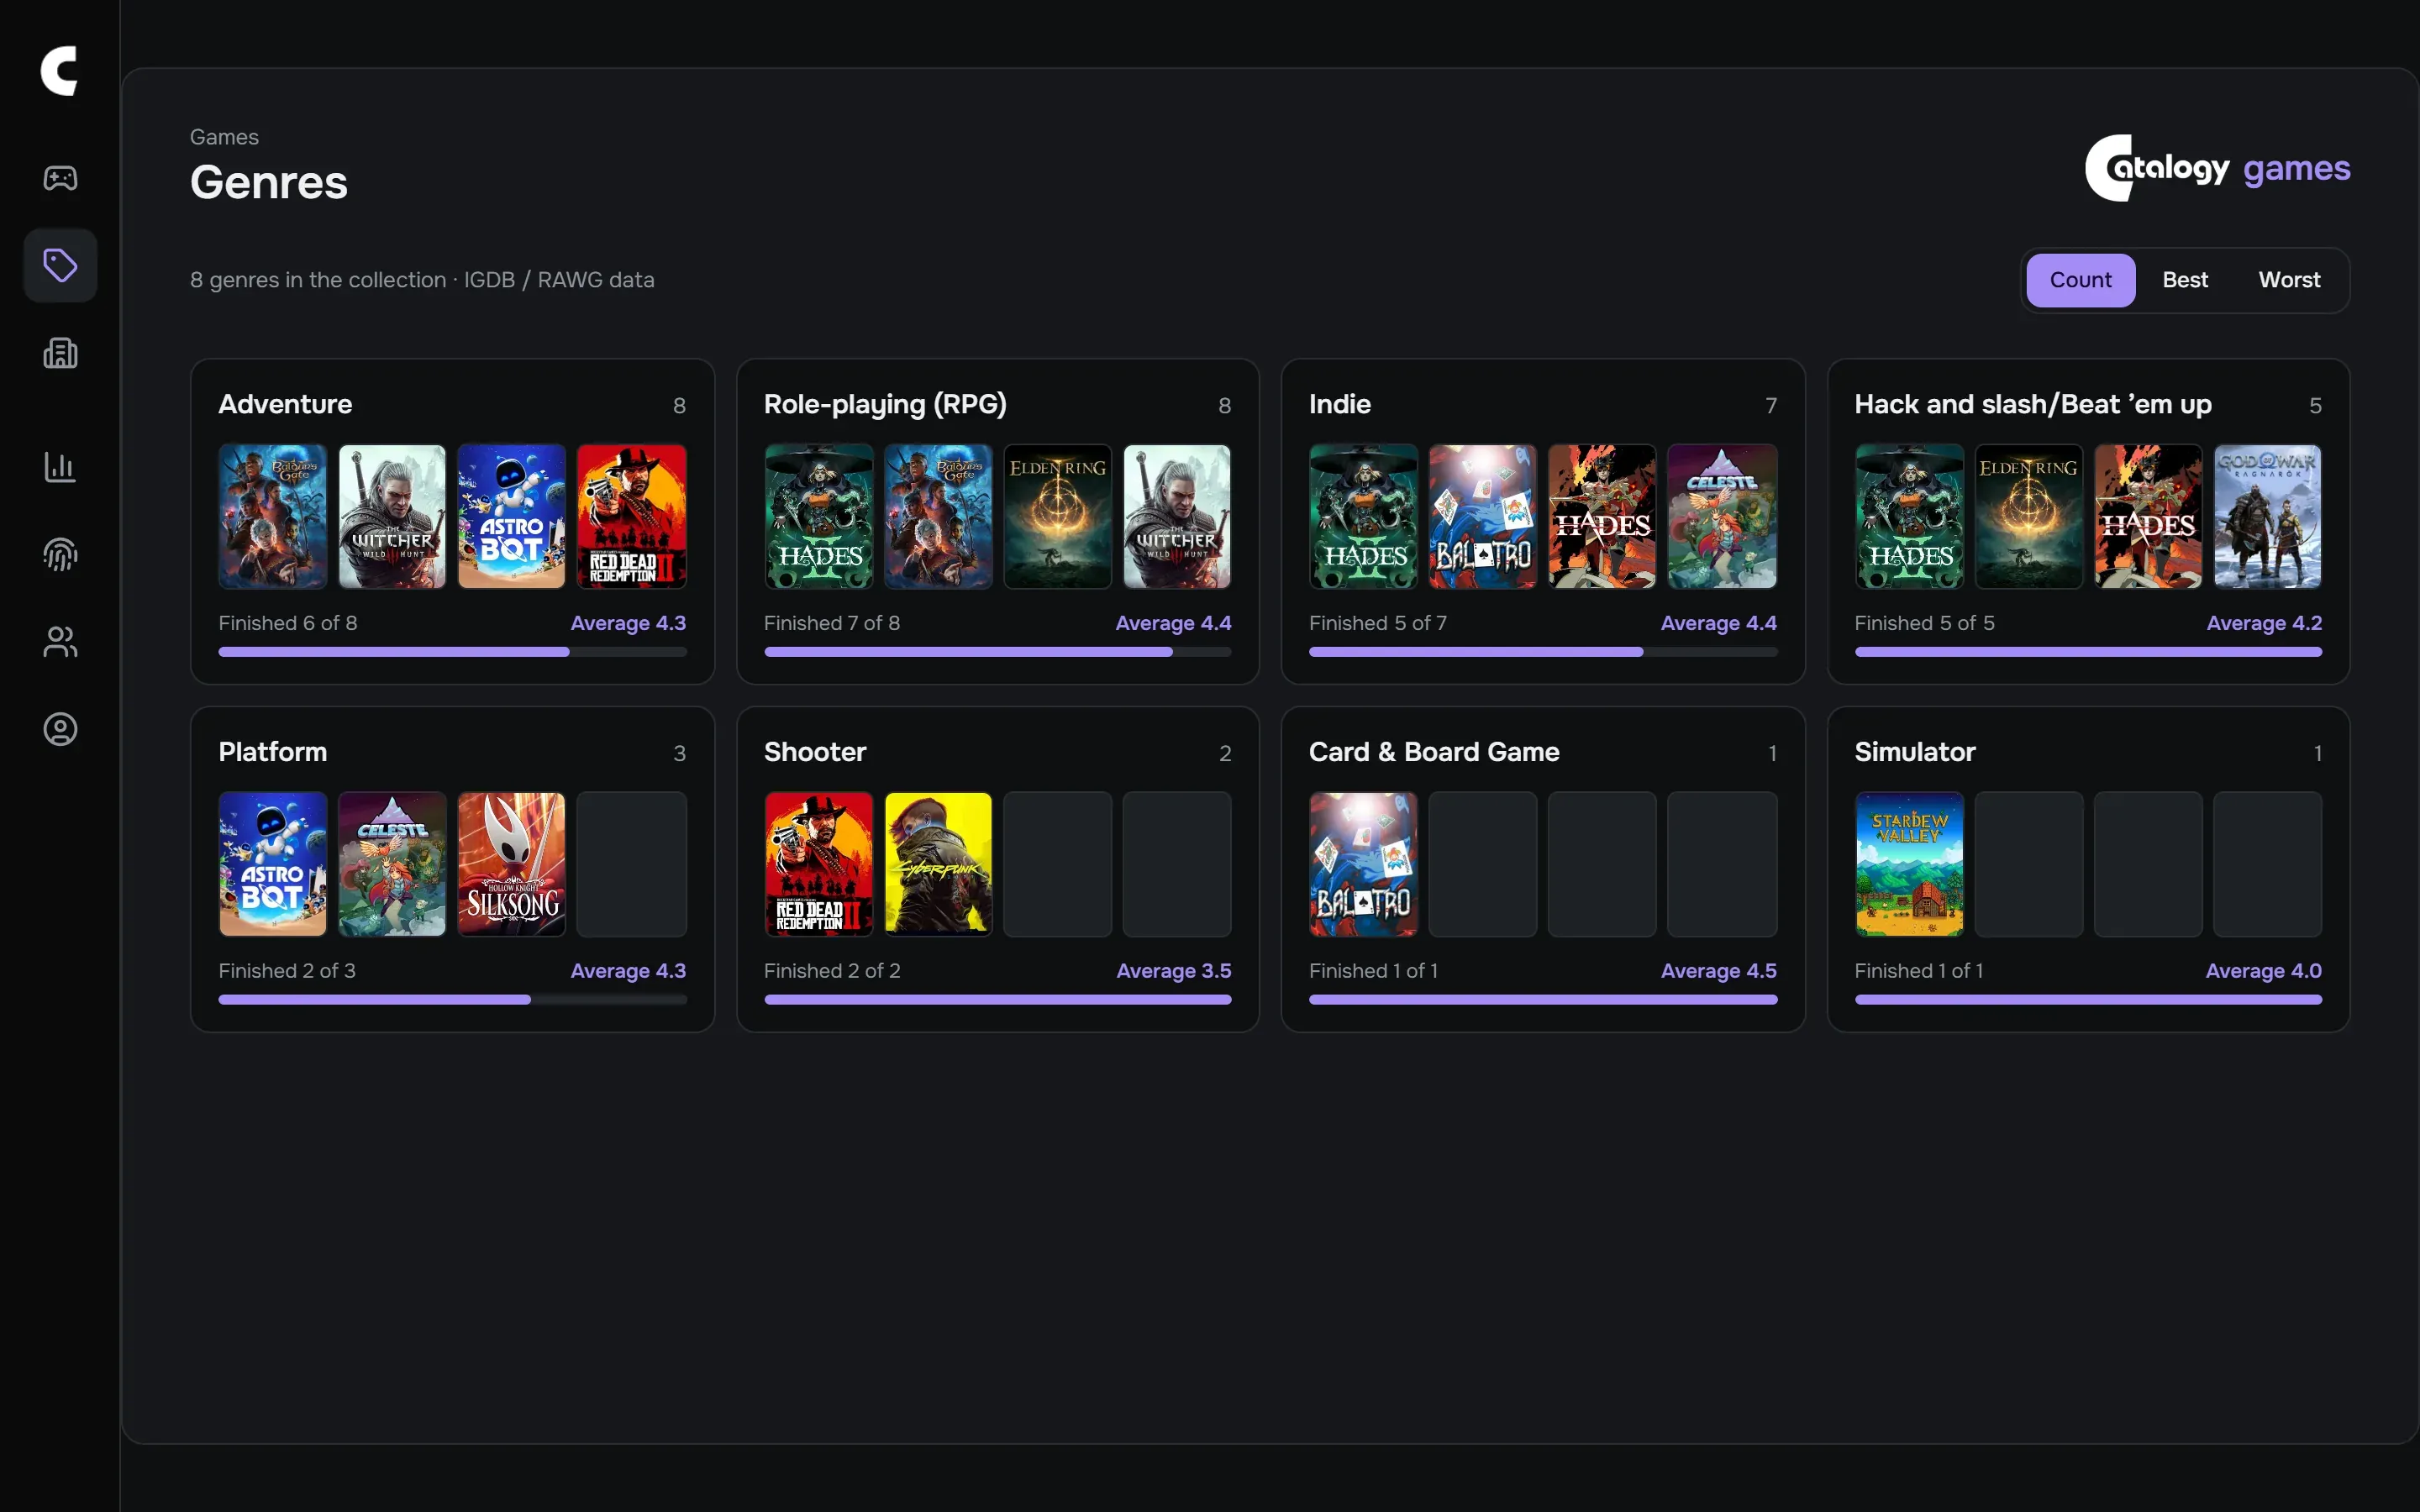
Task: Click Balatro cover in Indie card
Action: click(x=1482, y=517)
